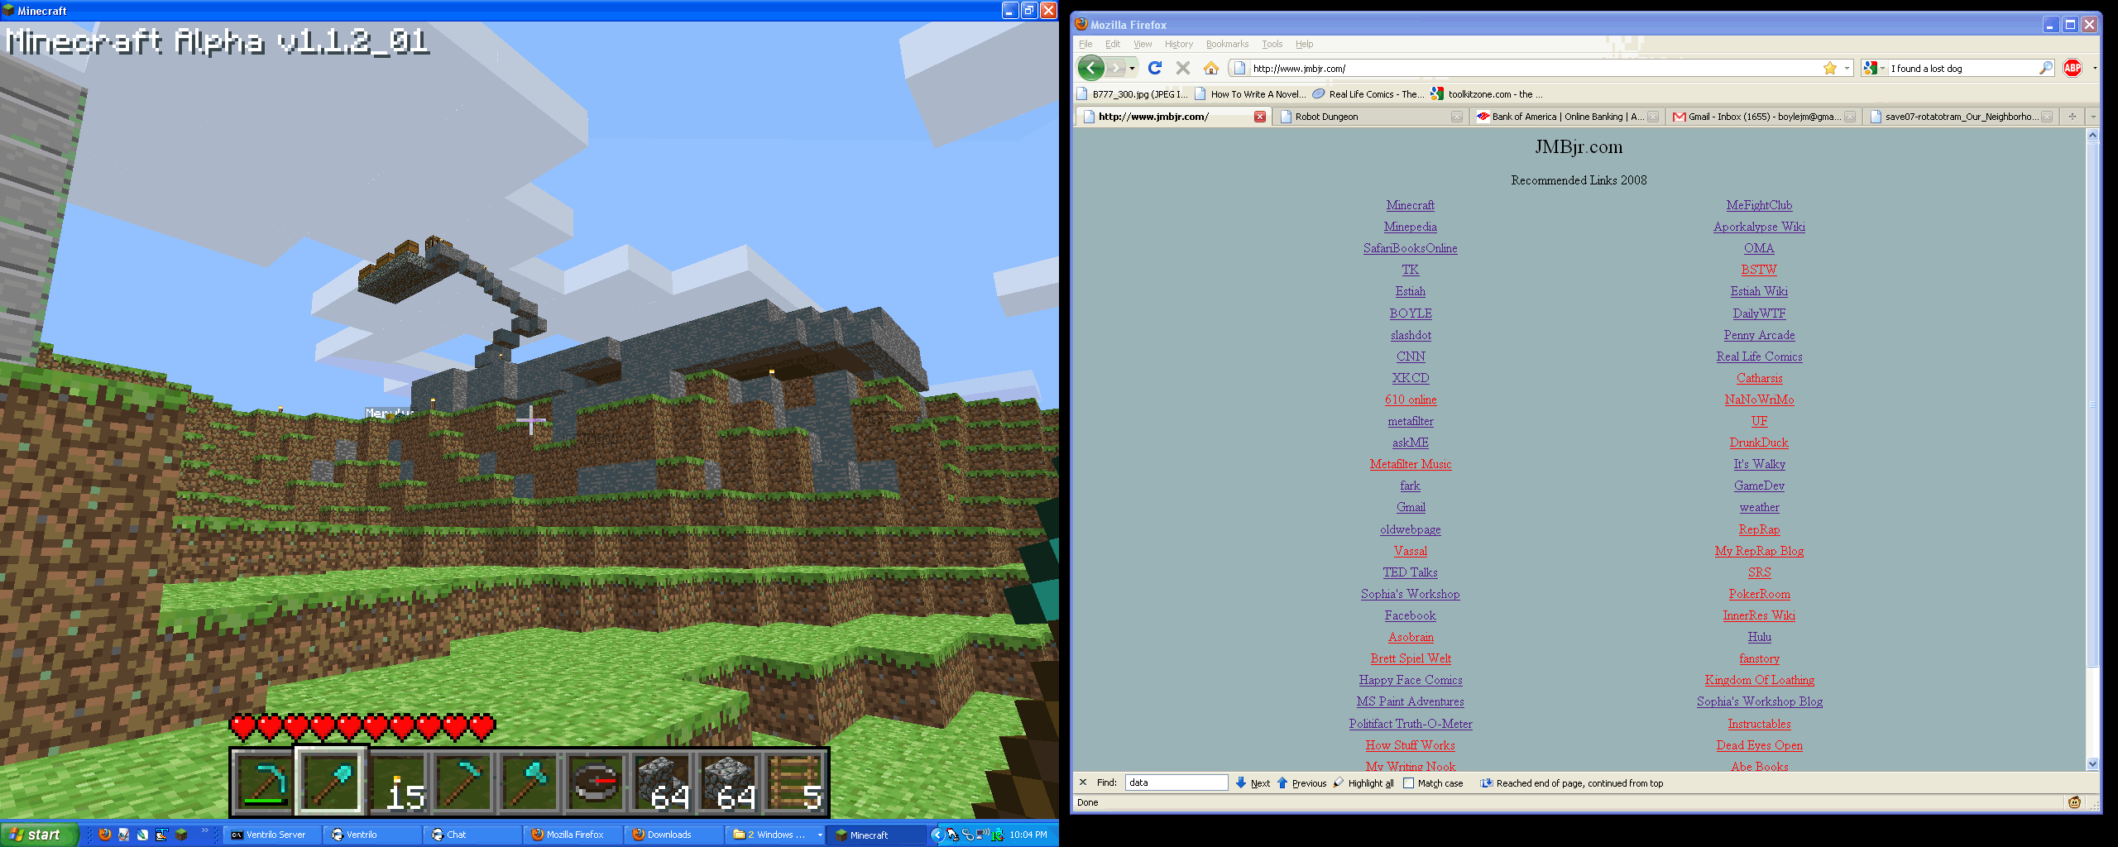Switch to the Robot Dungeon tab
This screenshot has width=2118, height=847.
pos(1371,117)
